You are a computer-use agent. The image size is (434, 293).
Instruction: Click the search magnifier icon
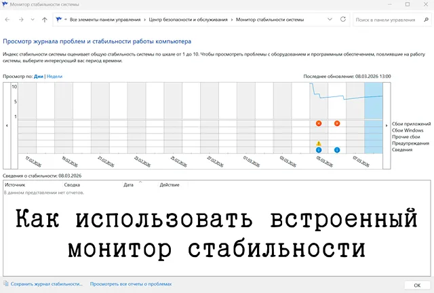click(x=427, y=20)
